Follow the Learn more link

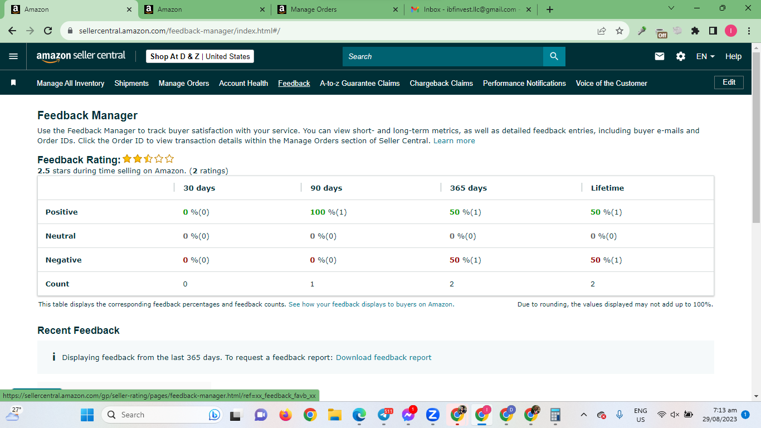[x=454, y=140]
